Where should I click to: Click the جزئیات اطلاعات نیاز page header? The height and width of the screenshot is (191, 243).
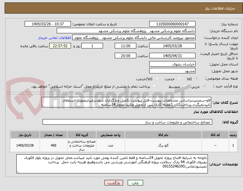coord(220,8)
